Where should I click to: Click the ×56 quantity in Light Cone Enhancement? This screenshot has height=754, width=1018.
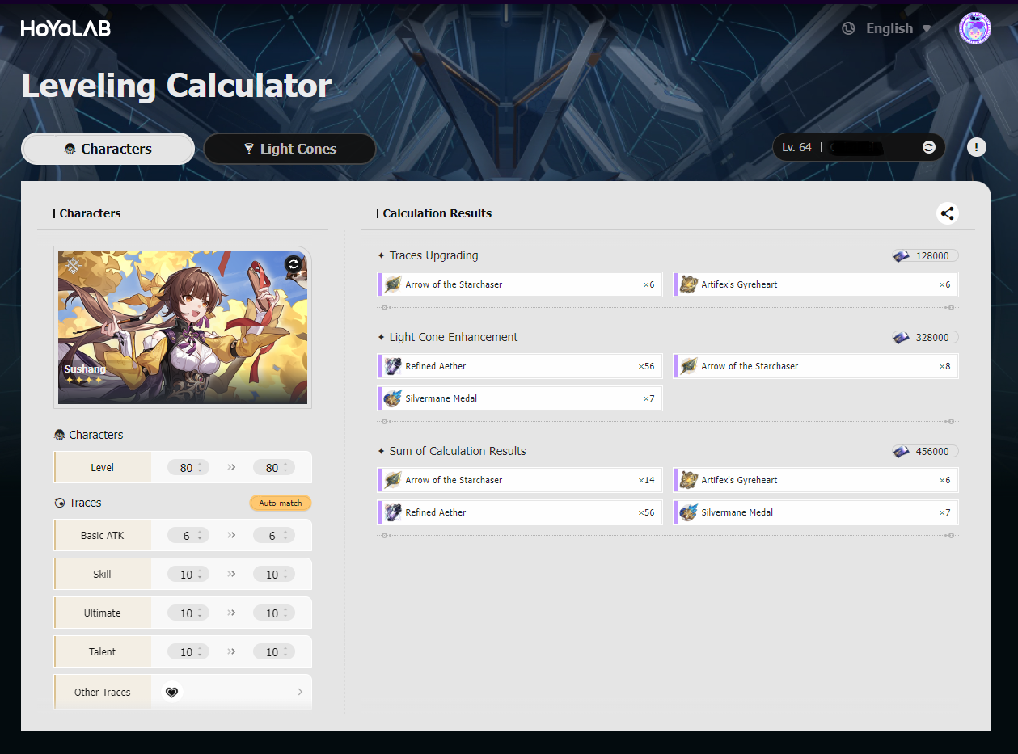[647, 366]
